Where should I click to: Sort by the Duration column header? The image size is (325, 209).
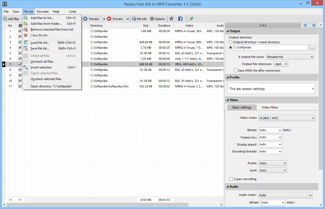[164, 26]
